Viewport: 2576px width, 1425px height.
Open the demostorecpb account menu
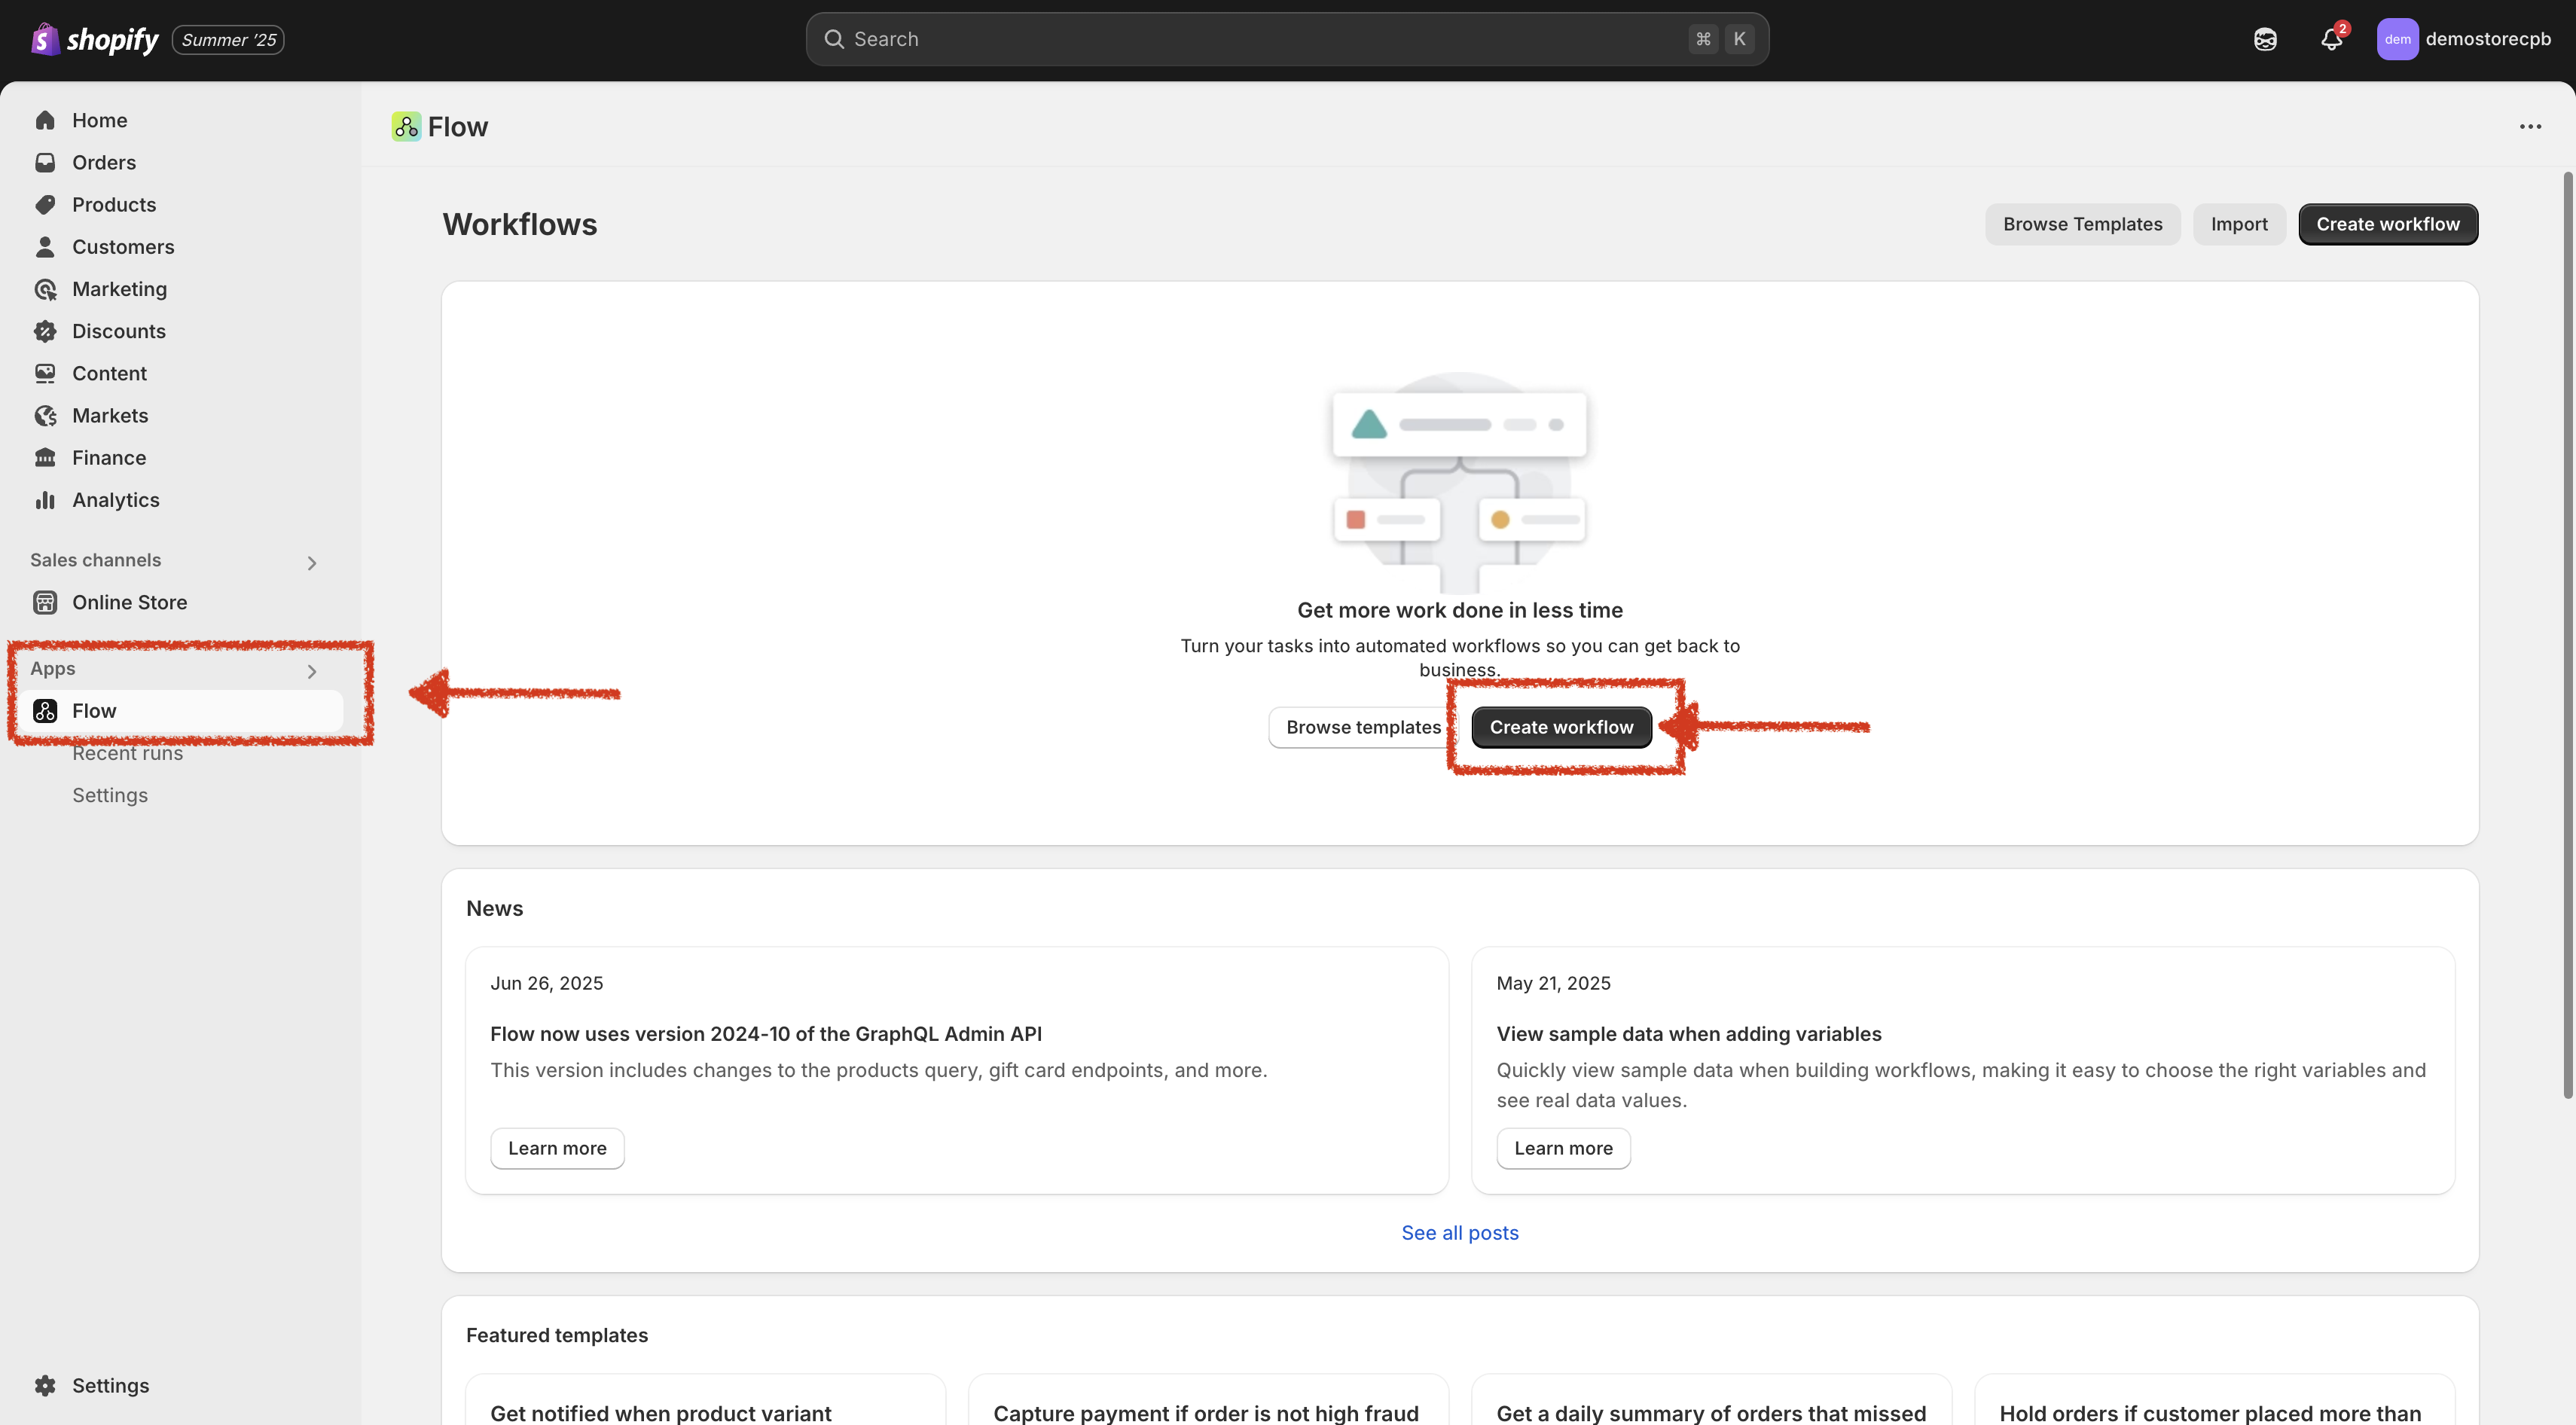(x=2464, y=39)
